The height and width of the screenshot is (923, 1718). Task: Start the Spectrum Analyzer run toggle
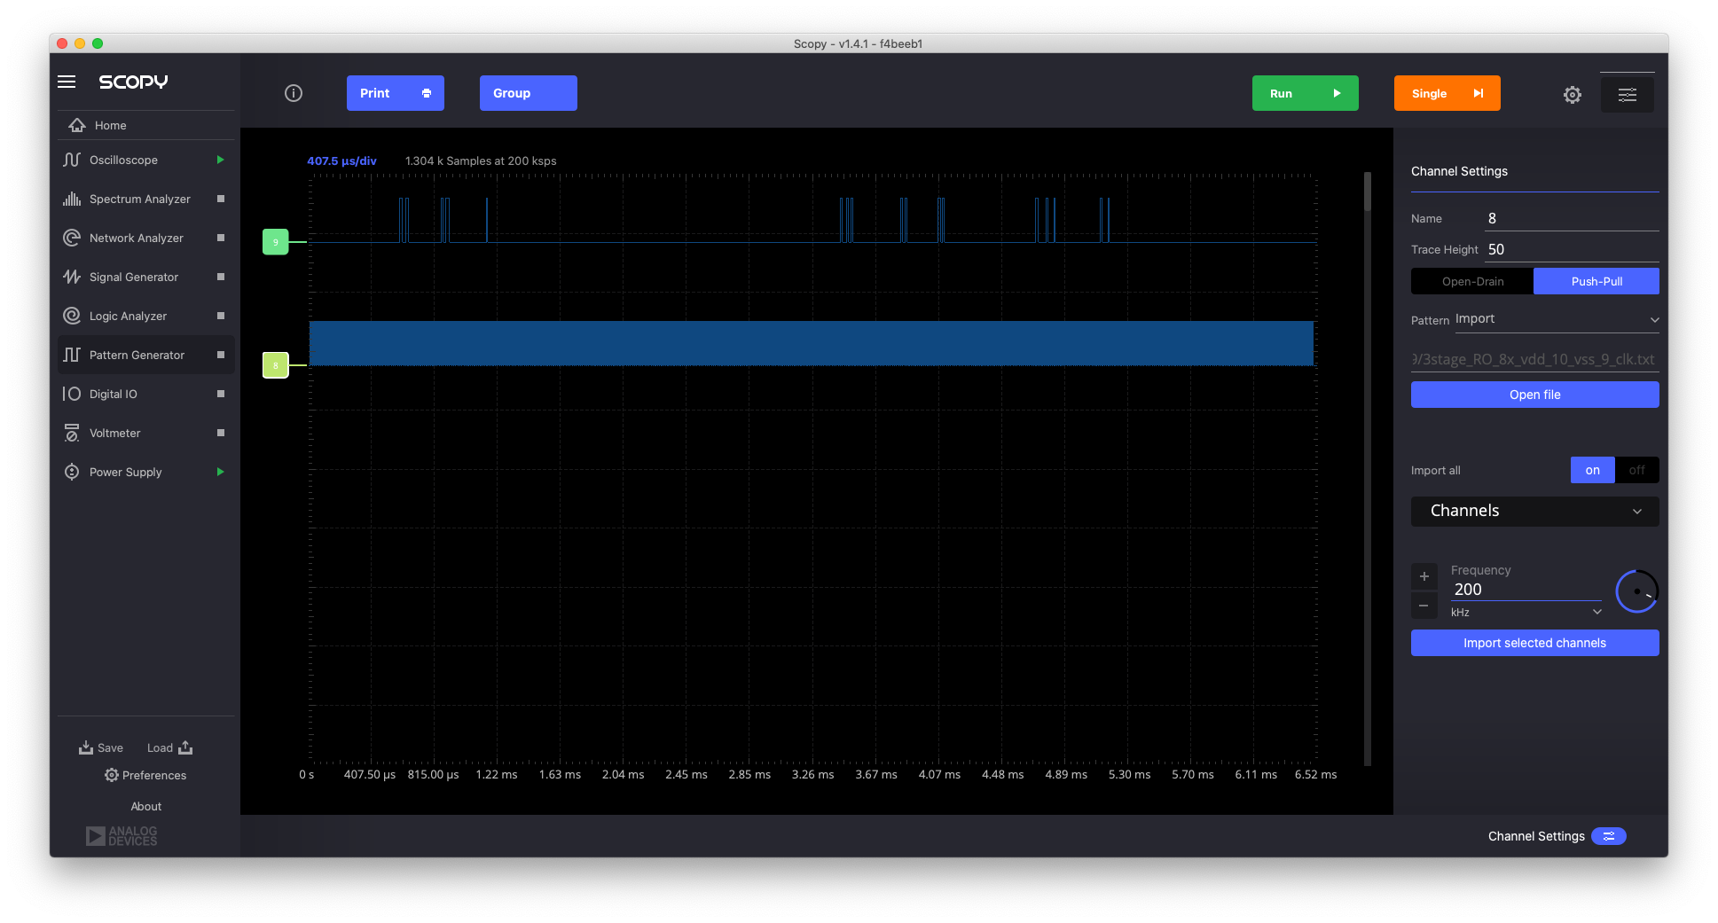[x=221, y=199]
